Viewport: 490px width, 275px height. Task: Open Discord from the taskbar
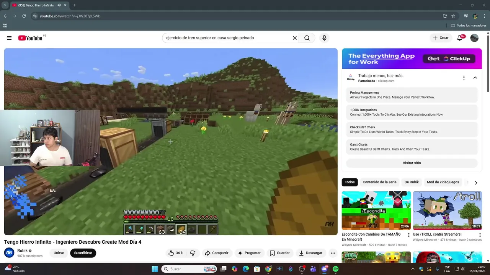(x=324, y=269)
